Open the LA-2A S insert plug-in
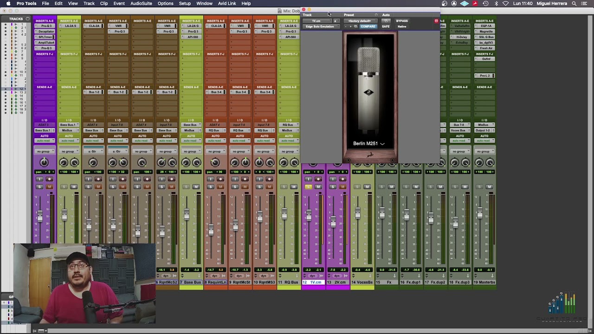The width and height of the screenshot is (594, 334). tap(70, 26)
